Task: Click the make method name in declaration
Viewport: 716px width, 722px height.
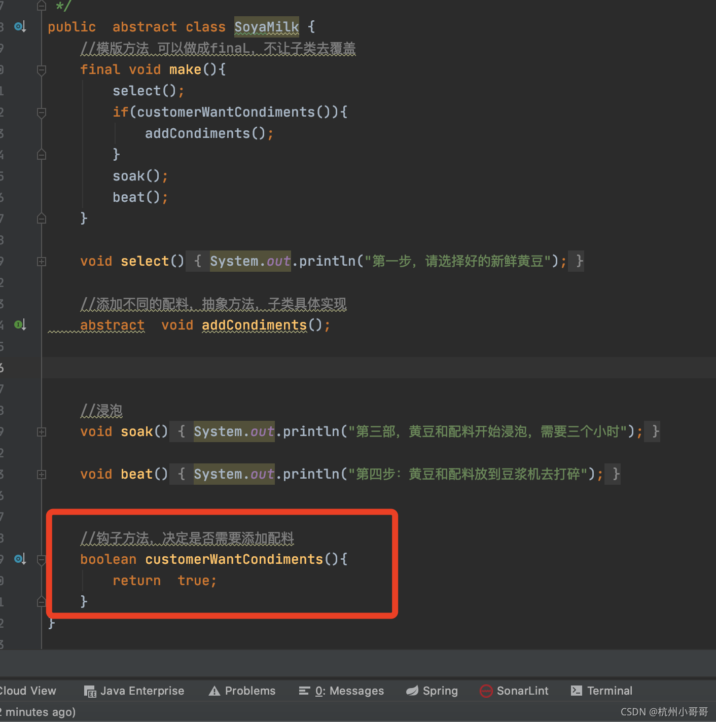Action: (185, 69)
